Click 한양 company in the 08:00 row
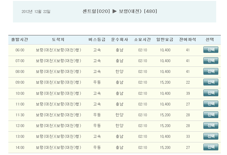 (120, 72)
